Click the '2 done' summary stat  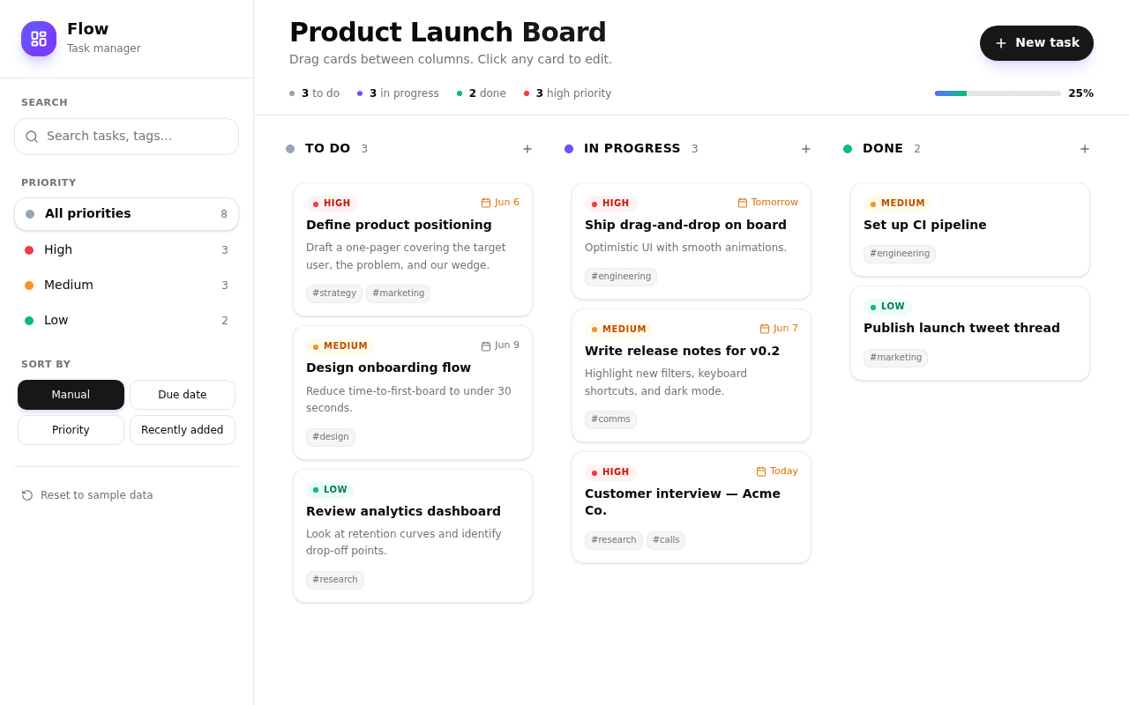(x=482, y=93)
